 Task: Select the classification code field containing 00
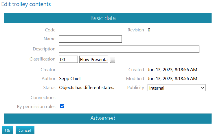68,59
